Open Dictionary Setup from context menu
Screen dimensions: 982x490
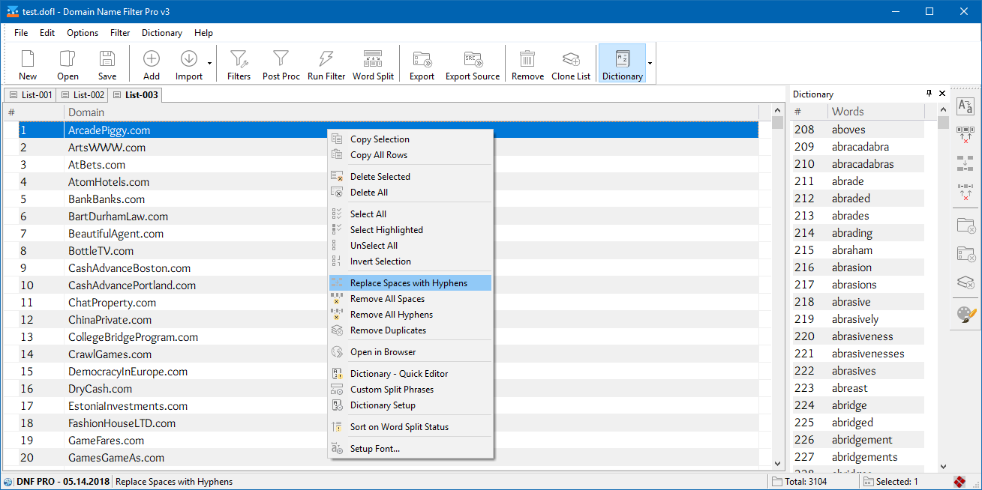point(410,405)
